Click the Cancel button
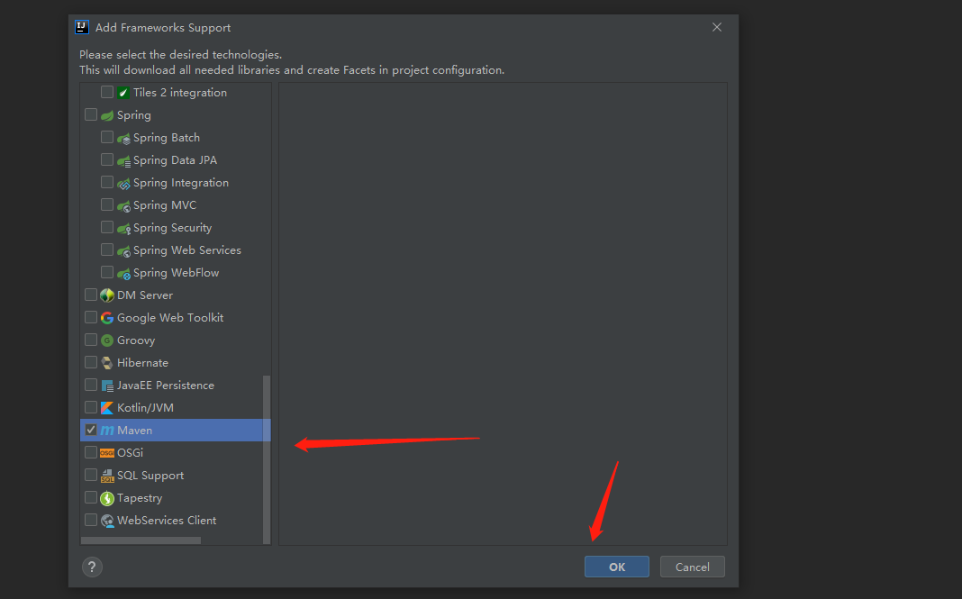This screenshot has height=599, width=962. tap(692, 567)
